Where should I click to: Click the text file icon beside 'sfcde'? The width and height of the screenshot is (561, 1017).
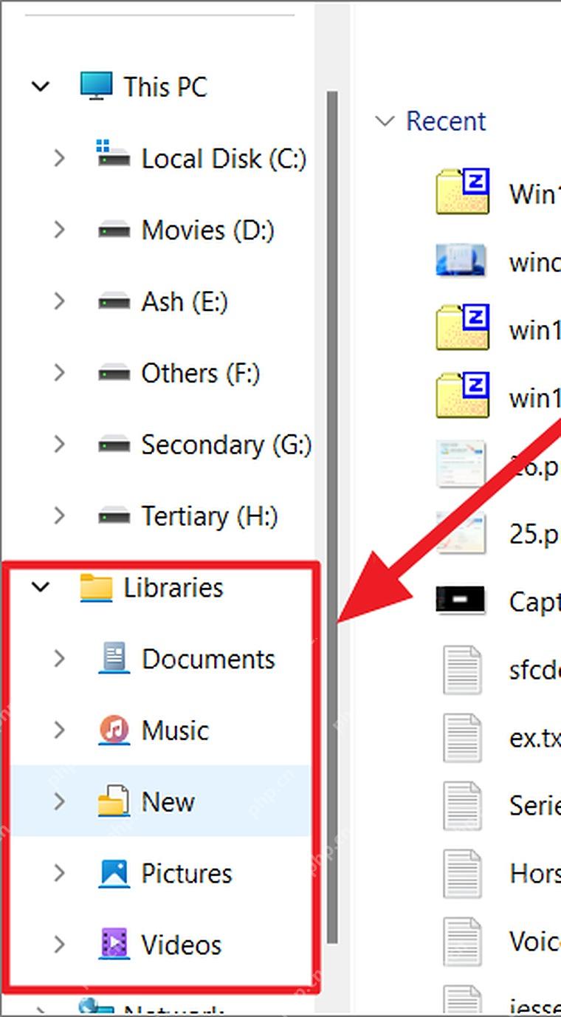point(462,669)
